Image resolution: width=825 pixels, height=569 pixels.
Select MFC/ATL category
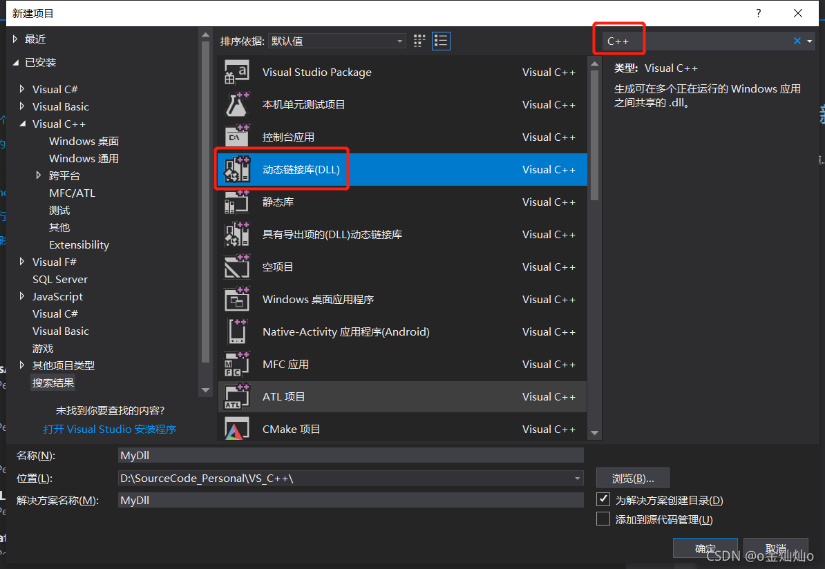72,193
